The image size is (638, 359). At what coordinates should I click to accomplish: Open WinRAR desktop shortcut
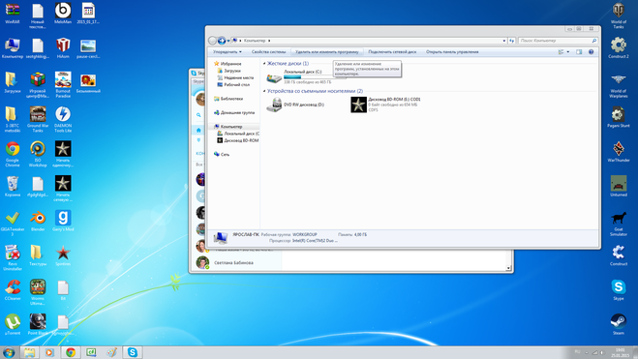click(13, 14)
